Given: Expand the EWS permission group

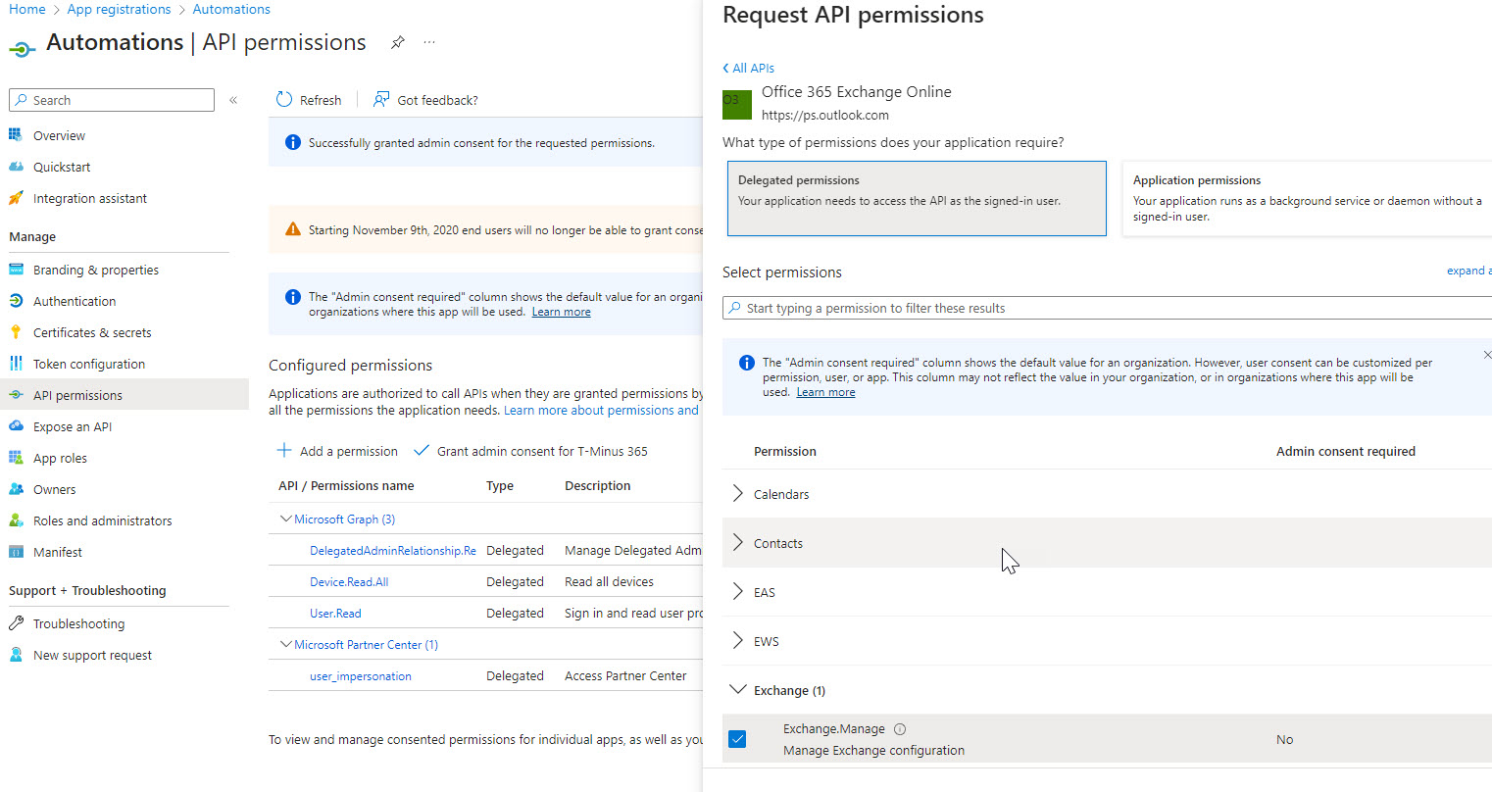Looking at the screenshot, I should tap(738, 641).
